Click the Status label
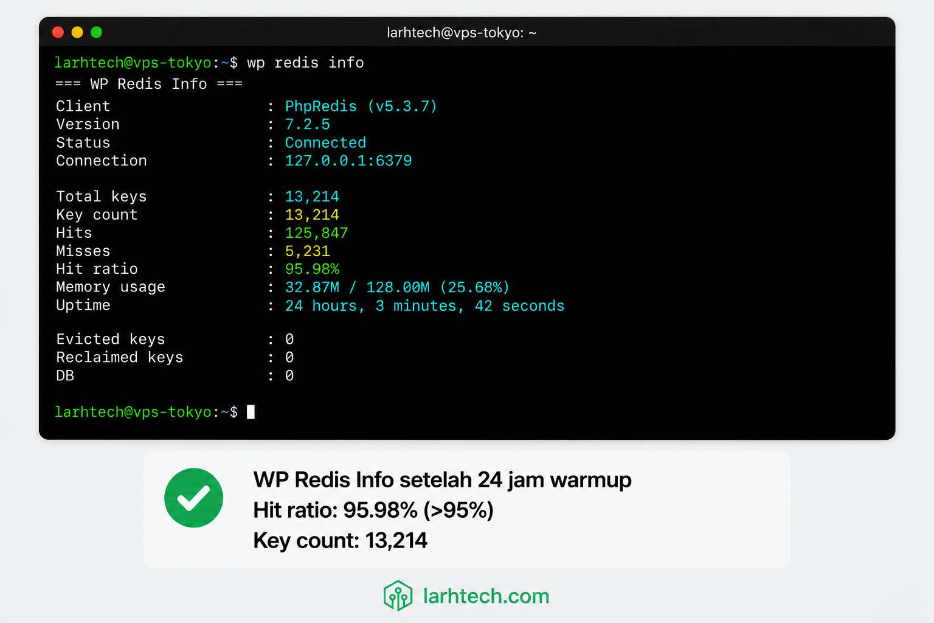934x623 pixels. [x=83, y=142]
